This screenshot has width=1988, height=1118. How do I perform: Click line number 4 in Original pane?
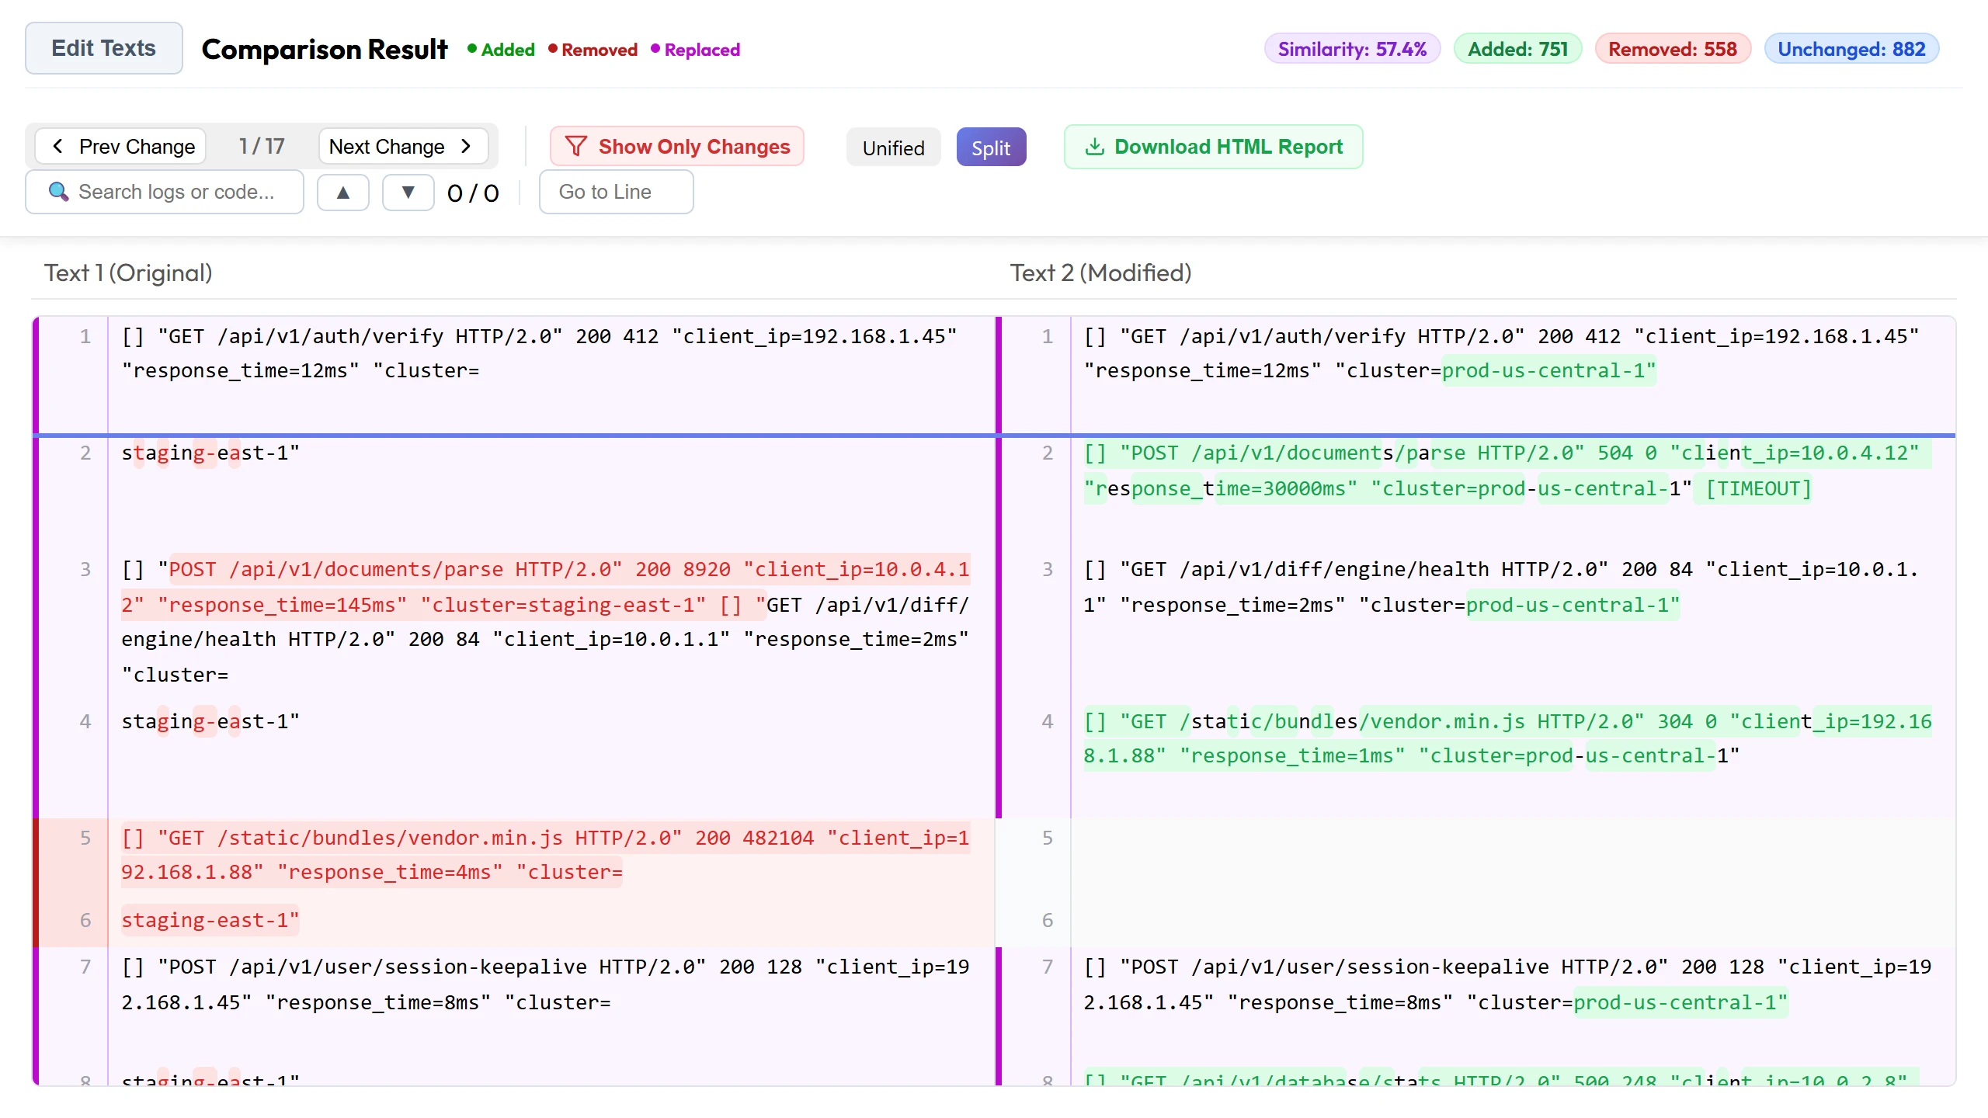point(85,721)
